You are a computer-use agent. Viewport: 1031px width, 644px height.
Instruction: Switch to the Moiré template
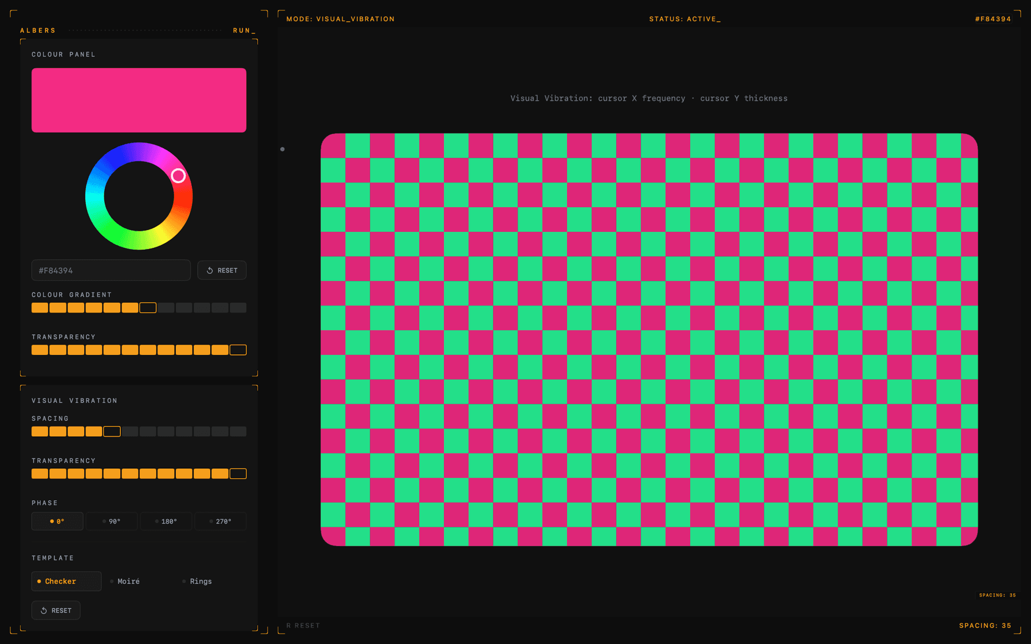(x=128, y=581)
